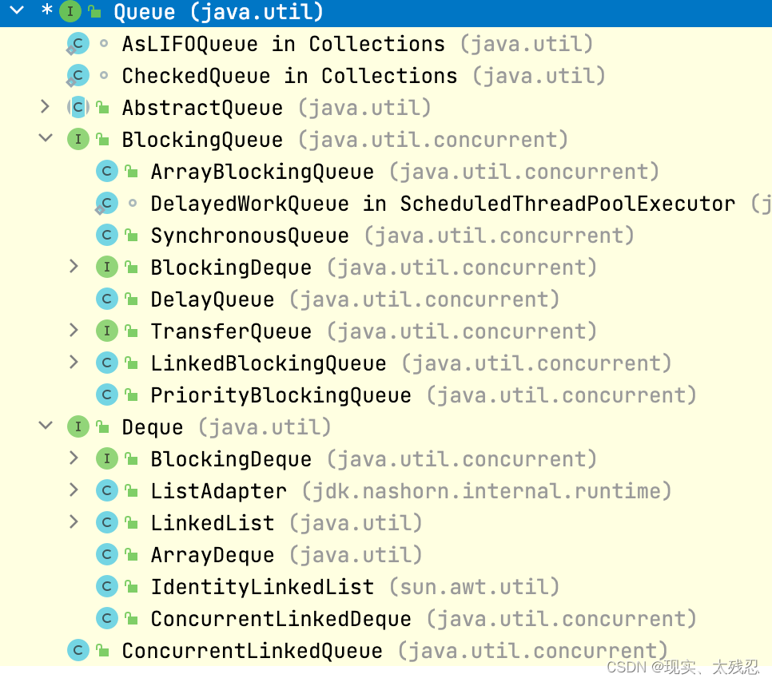Click the package-private dot beside CheckedQueue
772x682 pixels.
point(103,76)
